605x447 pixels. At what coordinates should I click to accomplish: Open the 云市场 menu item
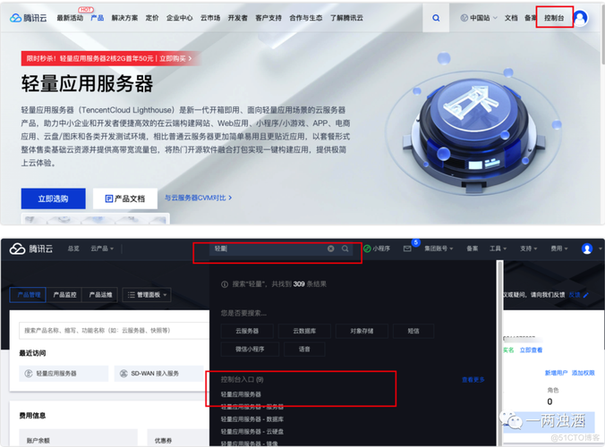tap(210, 18)
